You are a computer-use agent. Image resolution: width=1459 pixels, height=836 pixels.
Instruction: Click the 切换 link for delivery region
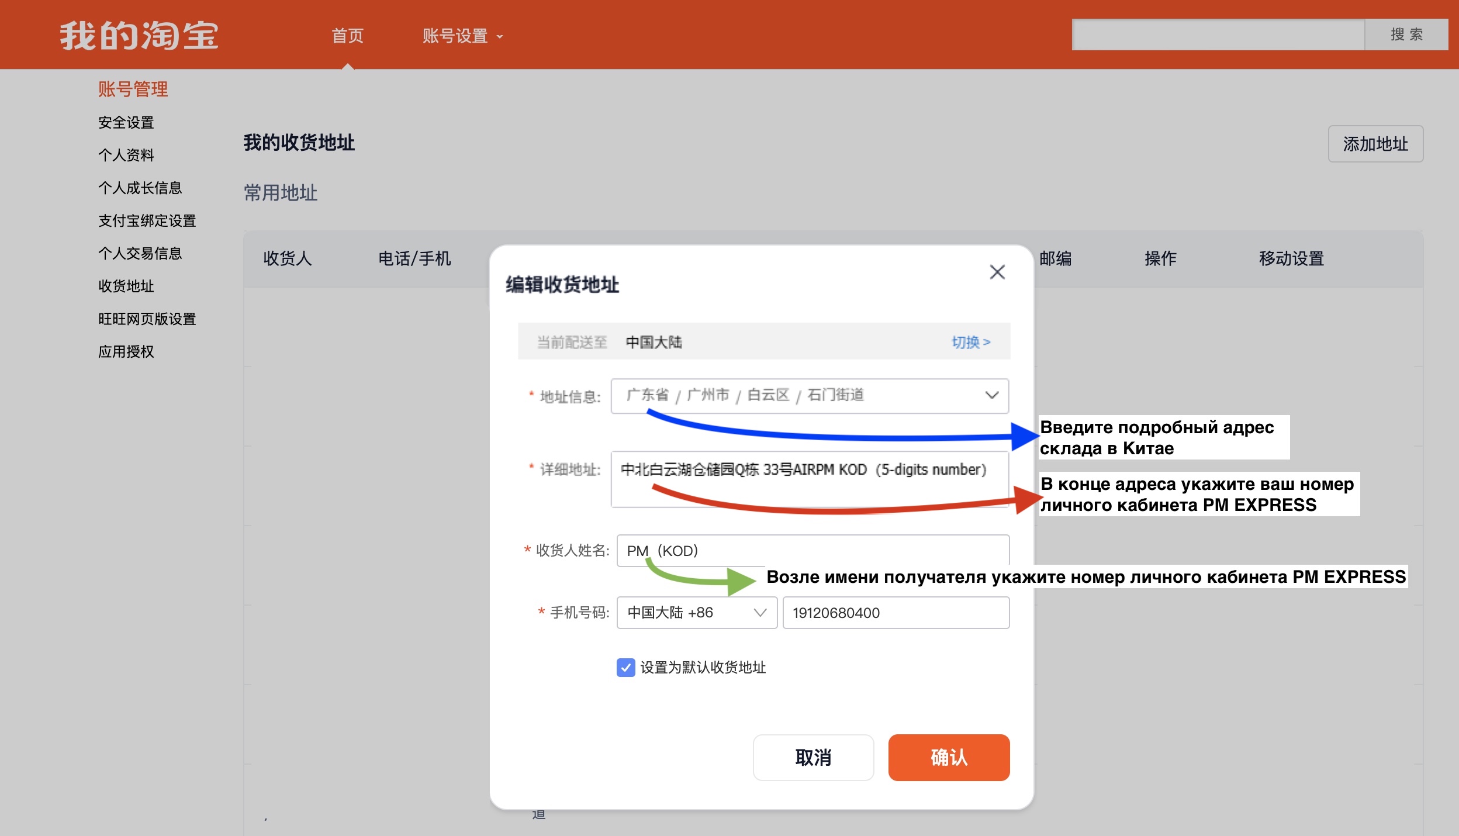(x=970, y=342)
